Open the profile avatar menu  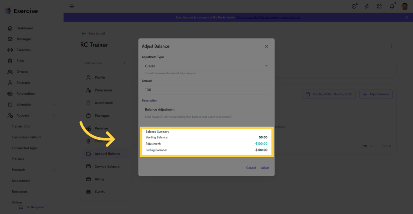point(404,6)
